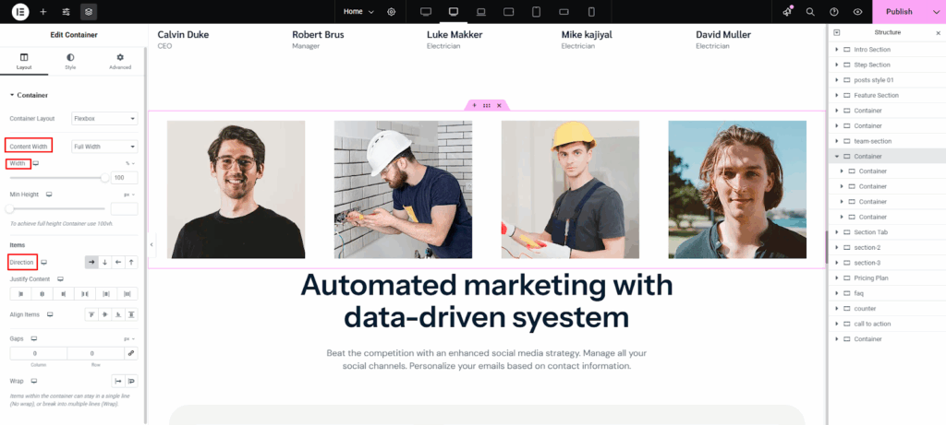Click the What's New megaphone icon
946x425 pixels.
click(x=787, y=12)
